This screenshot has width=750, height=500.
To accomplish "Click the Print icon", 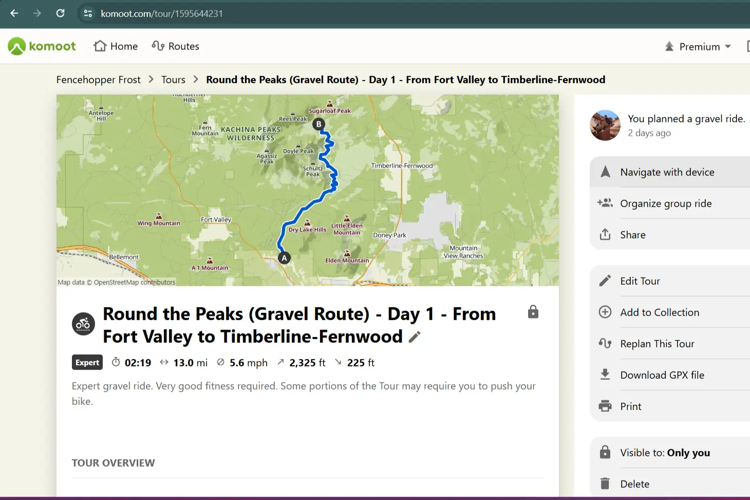I will click(x=606, y=406).
